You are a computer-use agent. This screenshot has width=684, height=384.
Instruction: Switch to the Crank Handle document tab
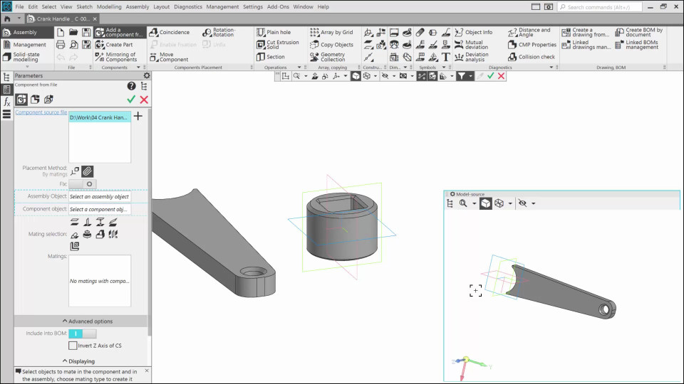click(x=68, y=18)
